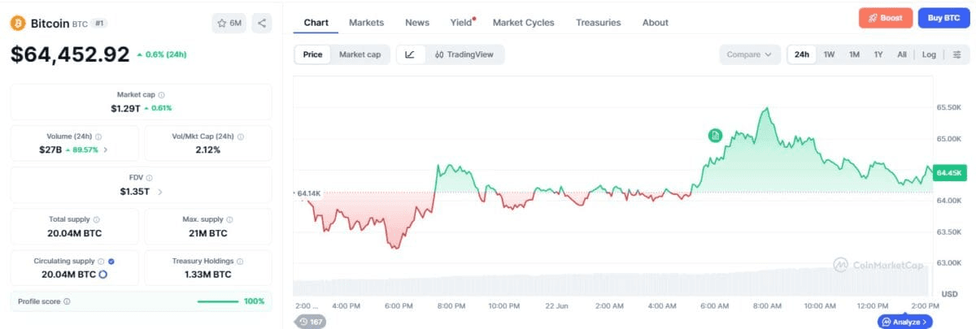Open chart settings sliders icon

pos(956,54)
